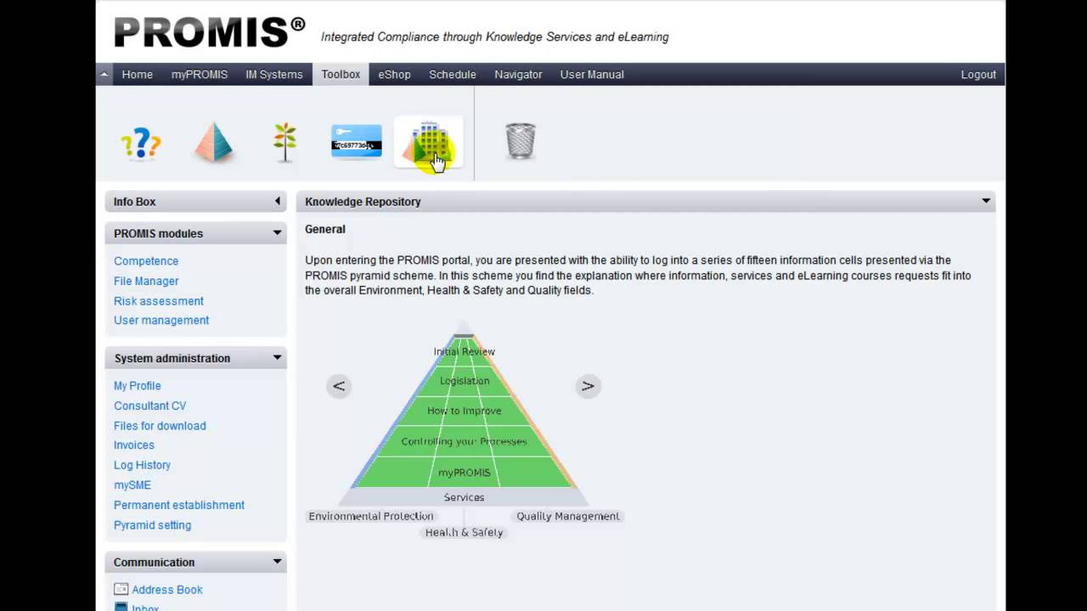Viewport: 1087px width, 611px height.
Task: Click the Services pyramid base
Action: pyautogui.click(x=465, y=497)
